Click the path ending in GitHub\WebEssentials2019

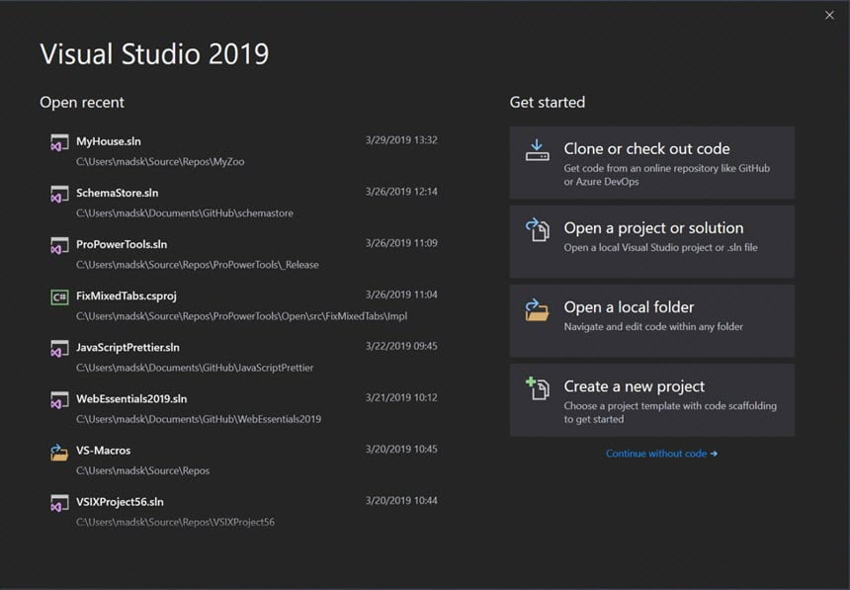199,419
